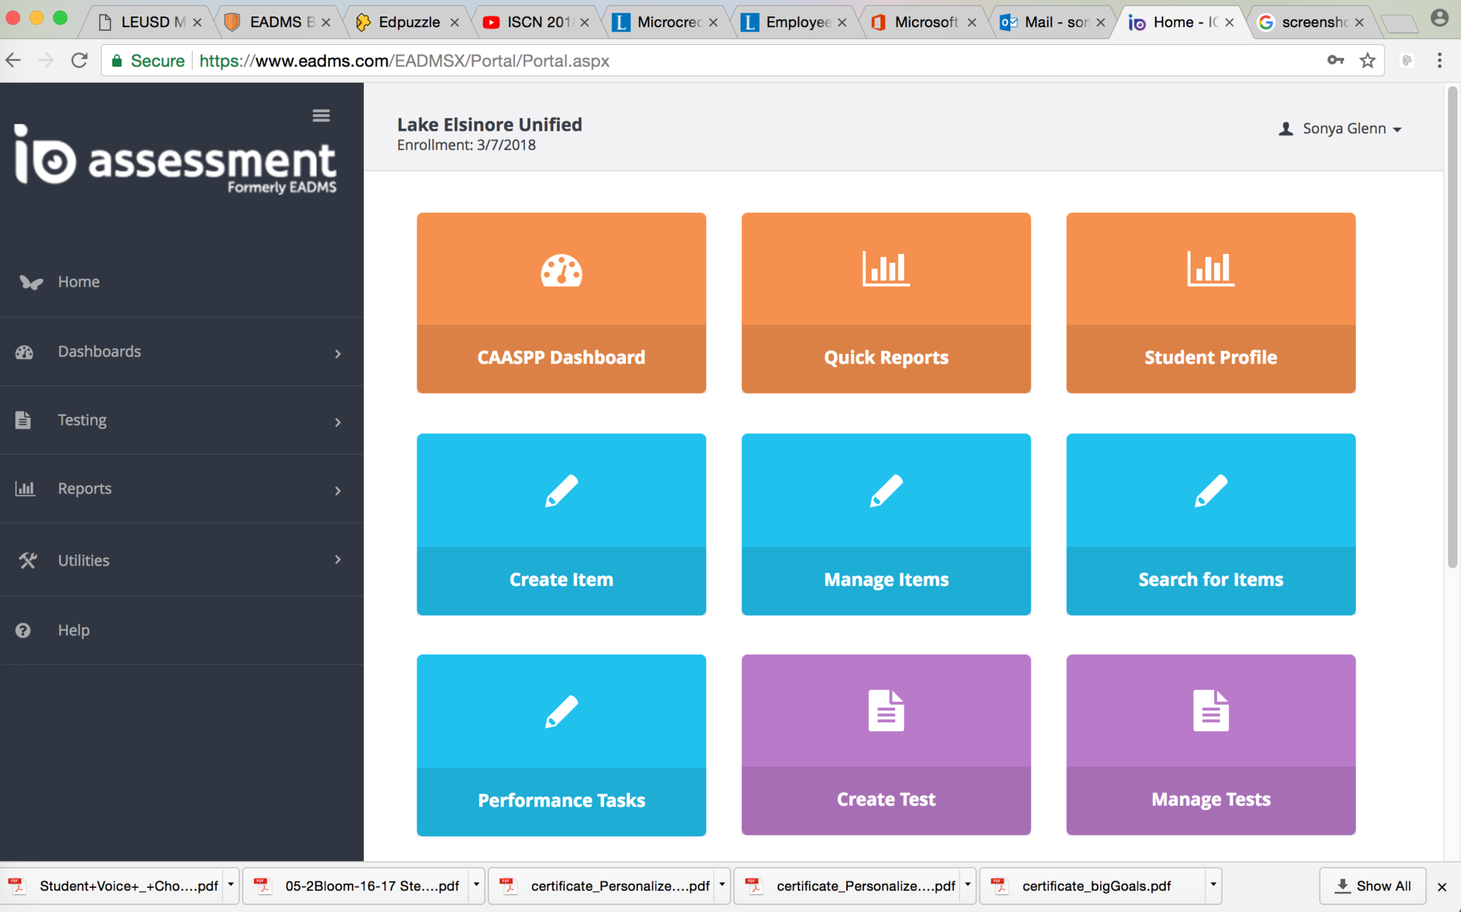Click the browser reload icon
Image resolution: width=1461 pixels, height=912 pixels.
(80, 61)
